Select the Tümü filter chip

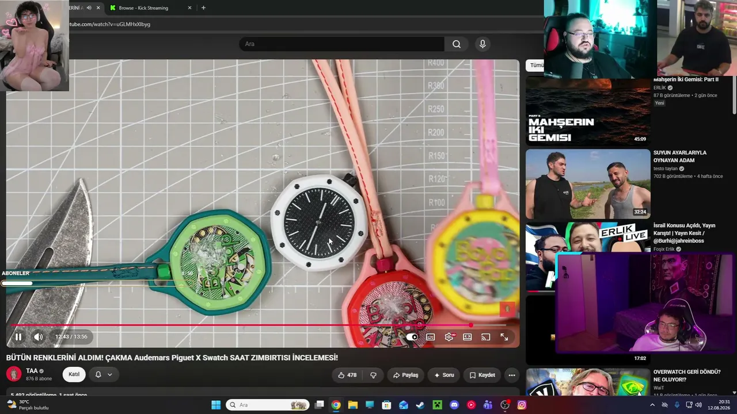coord(535,66)
